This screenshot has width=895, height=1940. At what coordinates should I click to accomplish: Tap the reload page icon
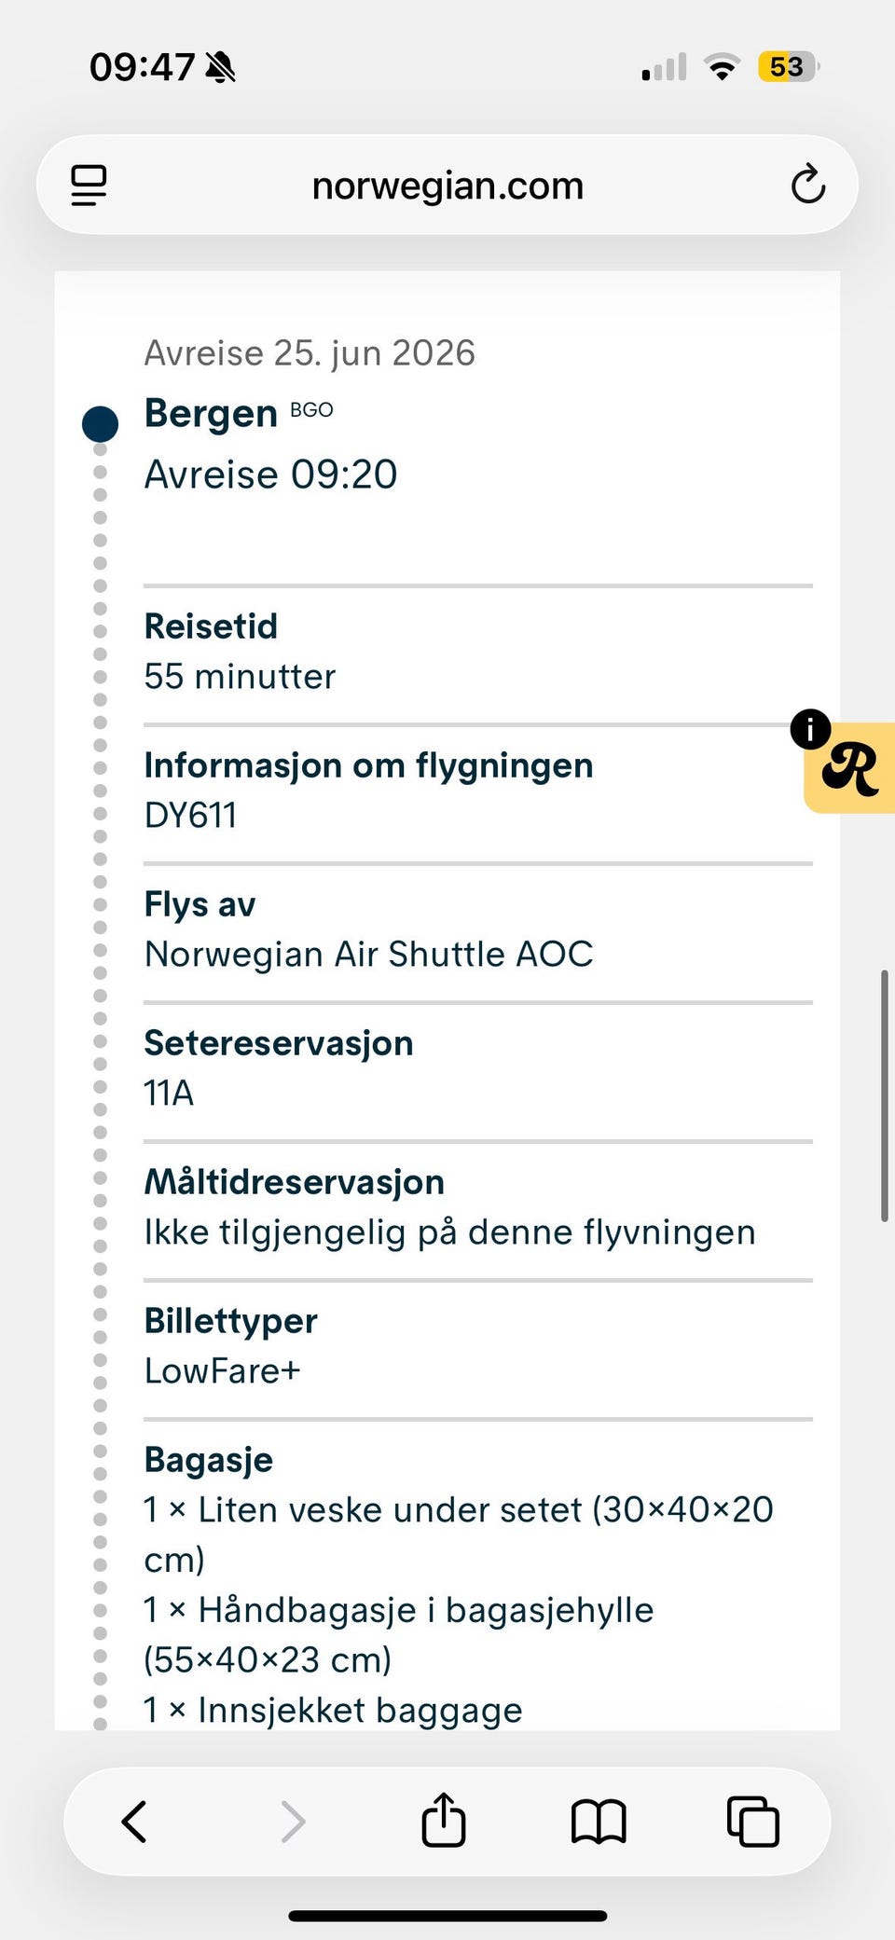(x=807, y=185)
